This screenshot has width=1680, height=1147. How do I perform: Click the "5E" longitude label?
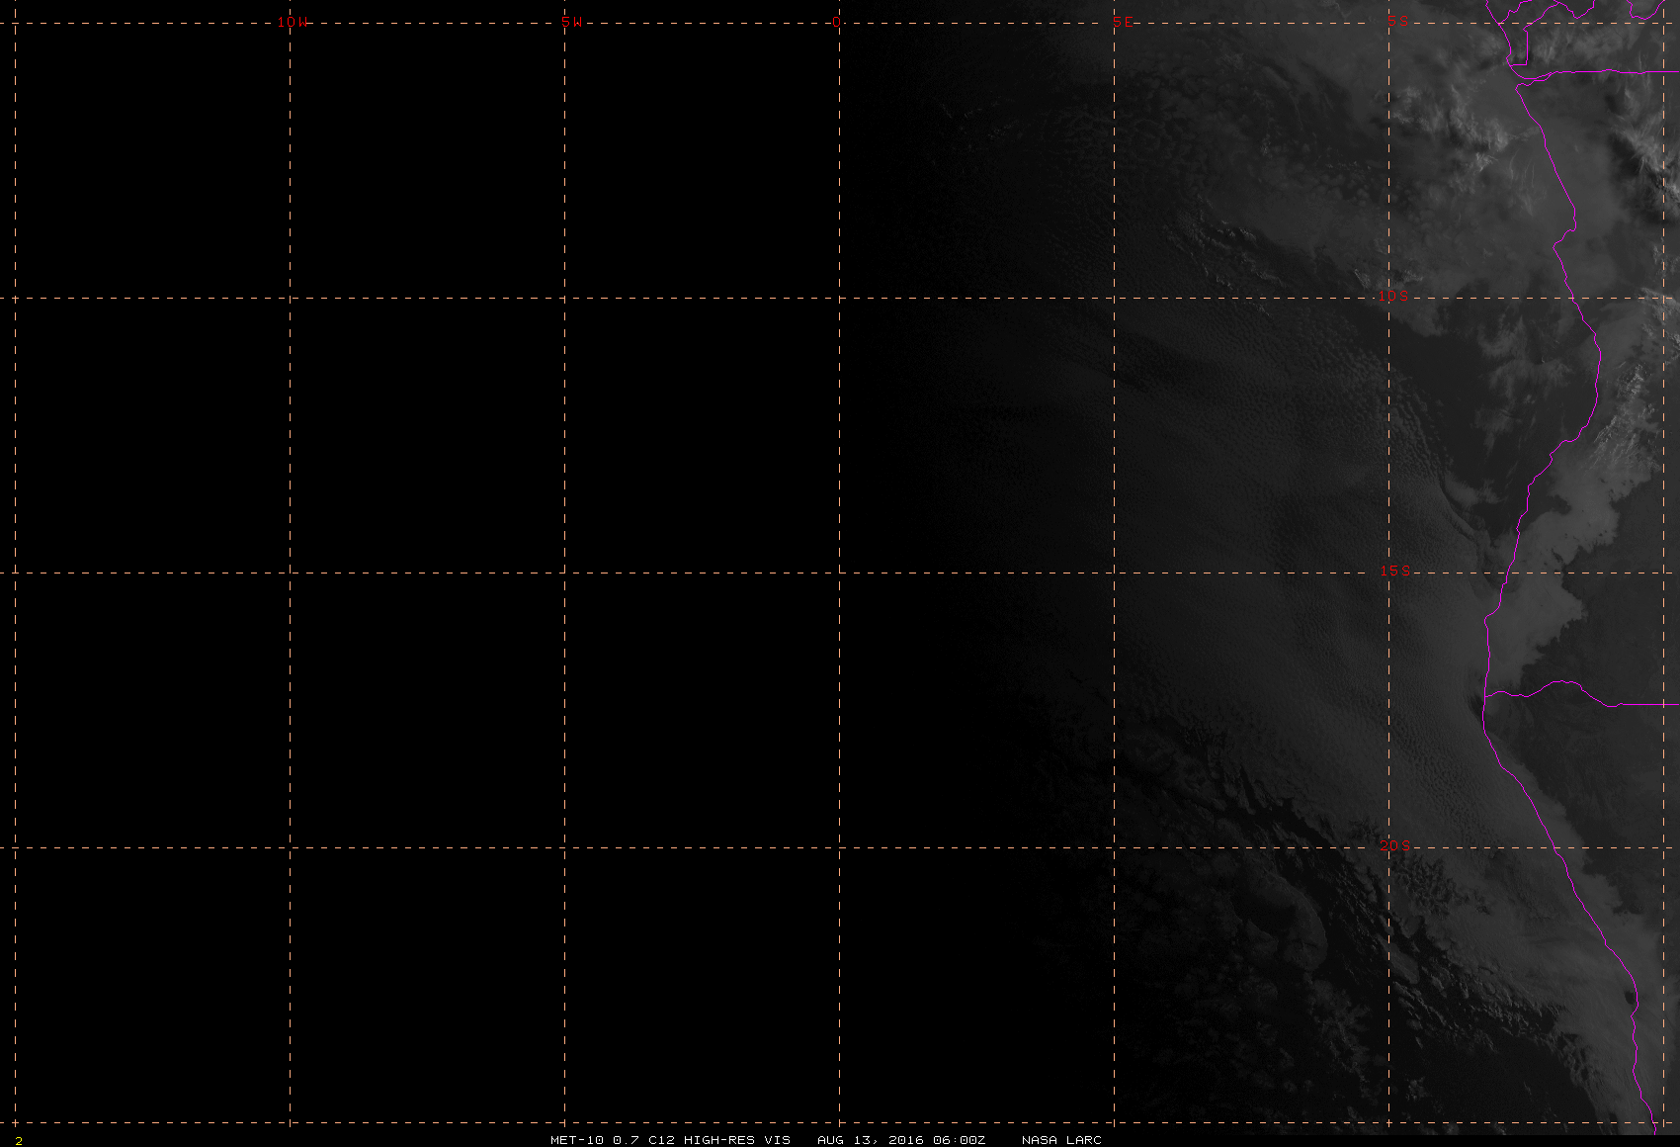pos(1124,22)
